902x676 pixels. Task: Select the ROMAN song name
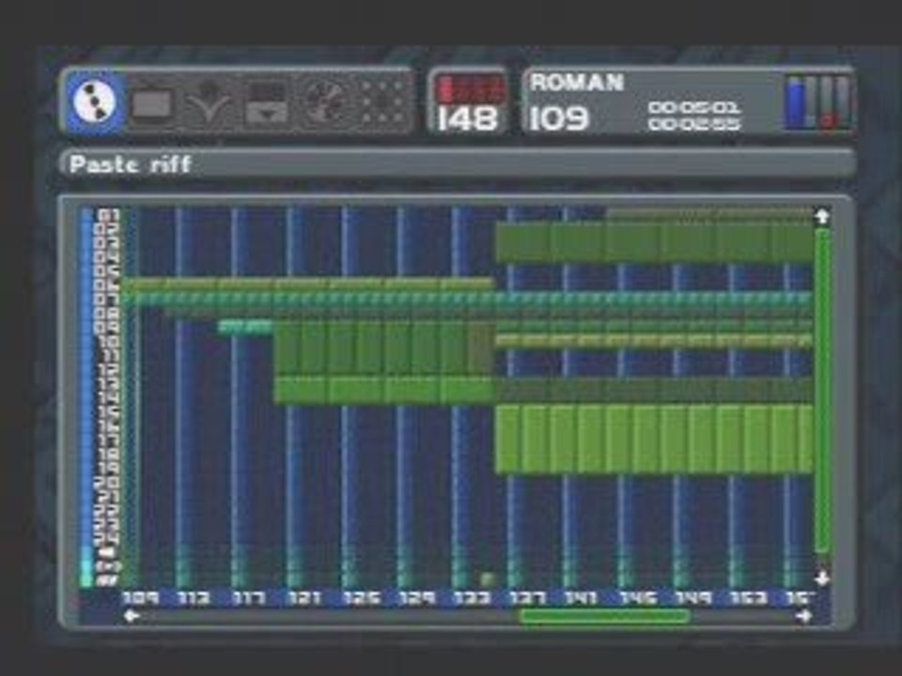tap(577, 83)
